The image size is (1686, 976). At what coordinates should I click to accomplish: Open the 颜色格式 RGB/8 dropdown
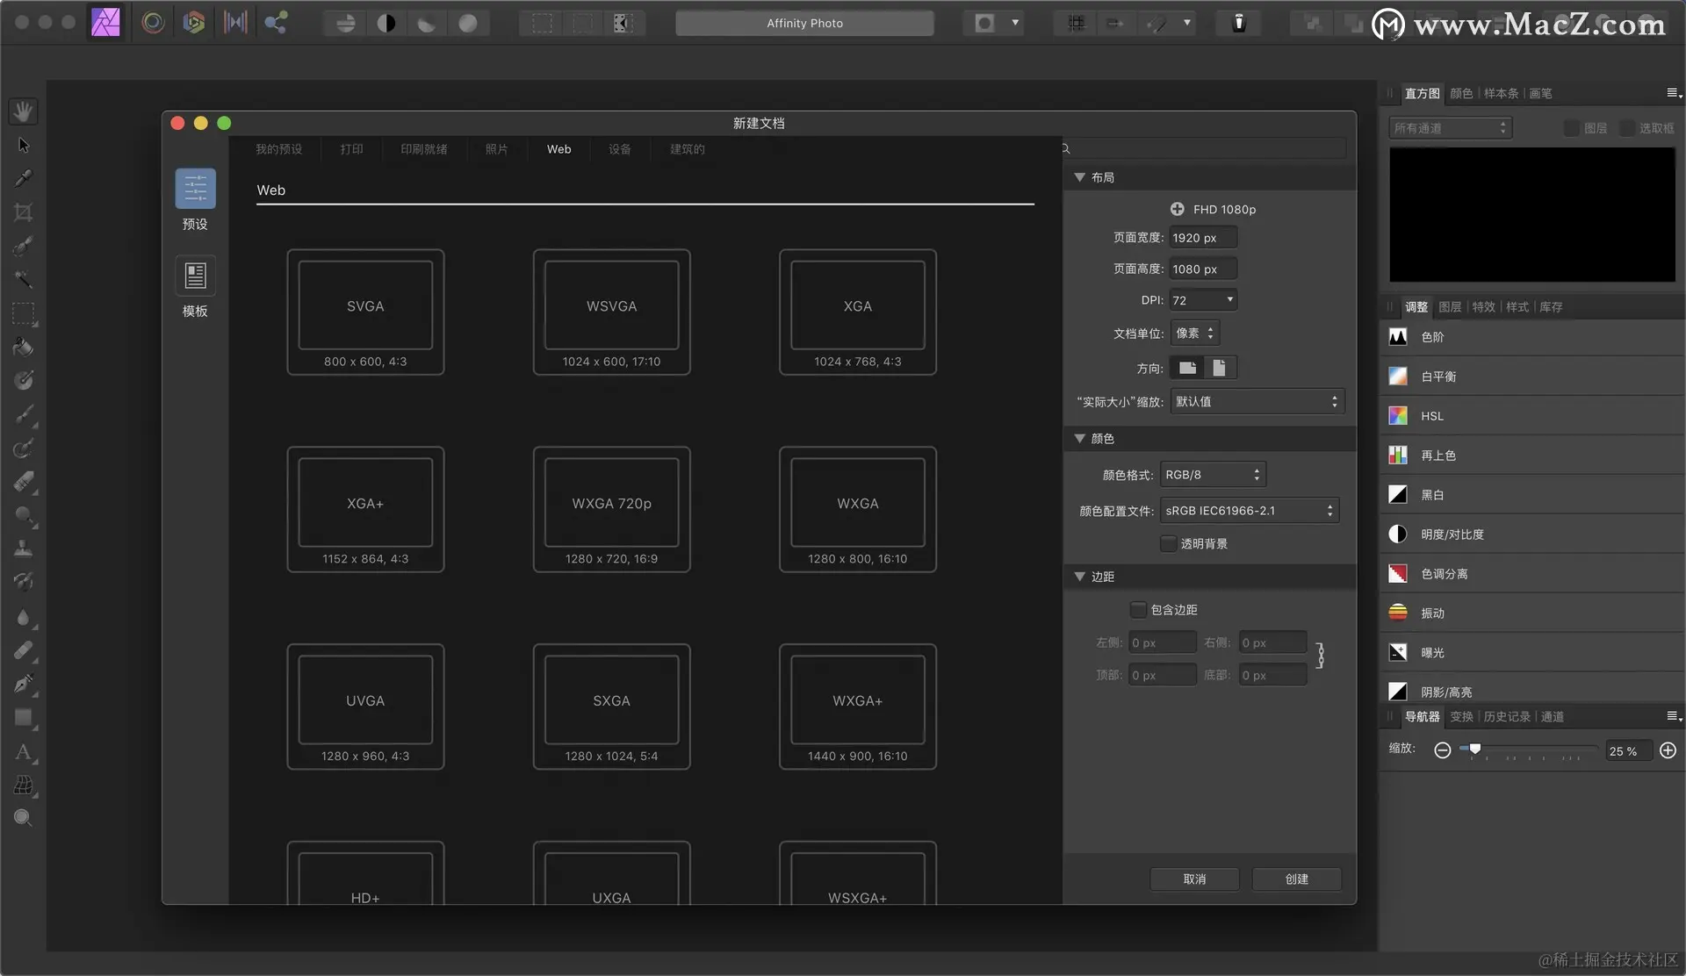pyautogui.click(x=1212, y=475)
